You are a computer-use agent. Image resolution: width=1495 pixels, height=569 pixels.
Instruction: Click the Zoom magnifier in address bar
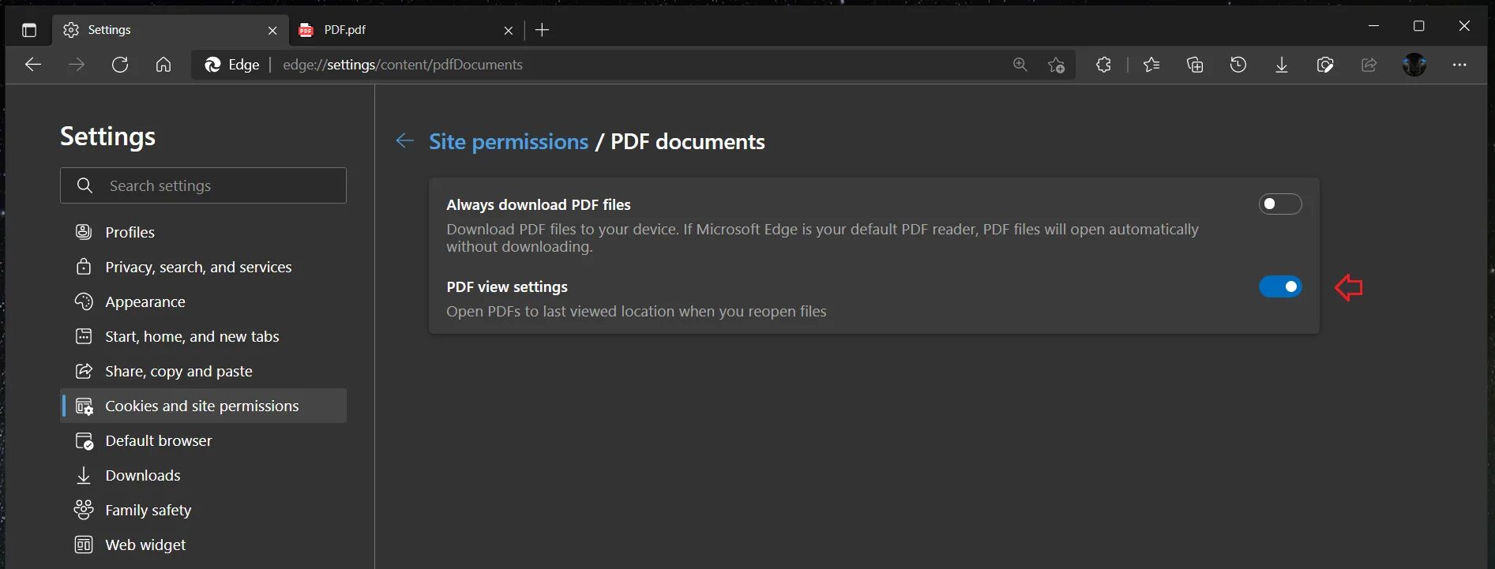pos(1020,65)
